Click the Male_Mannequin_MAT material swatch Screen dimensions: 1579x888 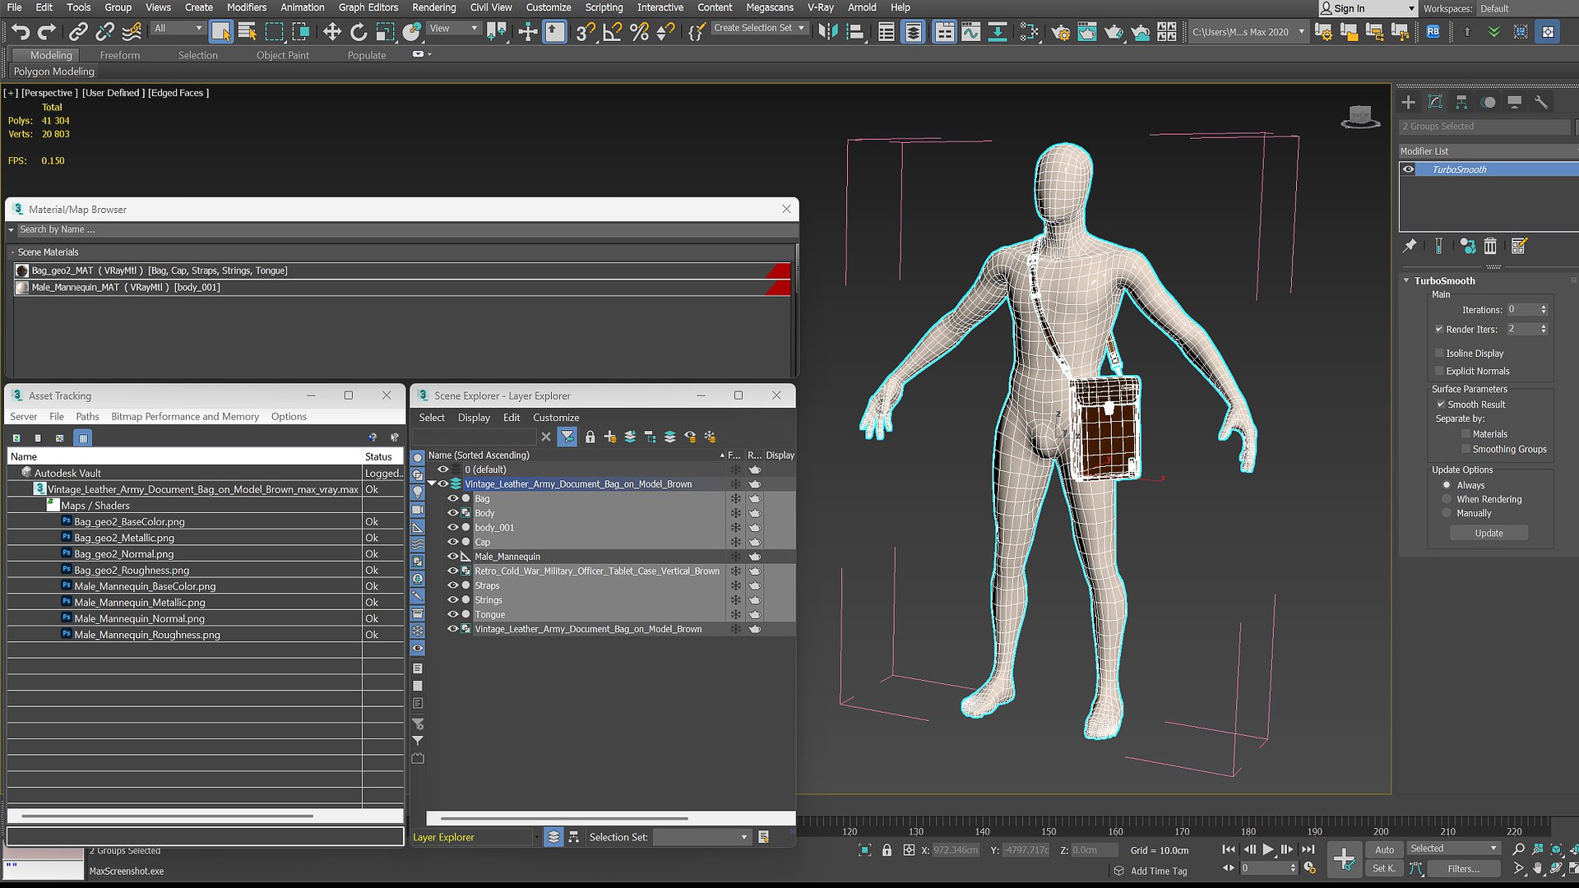click(22, 287)
